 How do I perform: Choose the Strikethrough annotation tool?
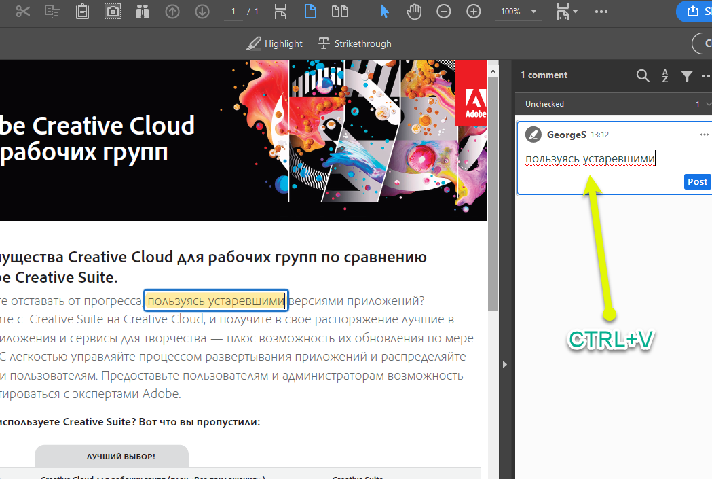(x=355, y=43)
